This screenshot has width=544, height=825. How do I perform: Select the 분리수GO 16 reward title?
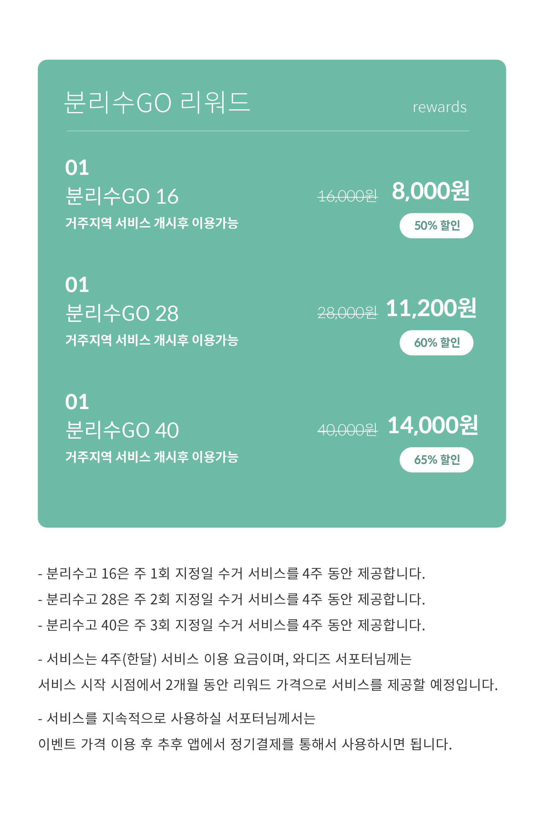(122, 196)
